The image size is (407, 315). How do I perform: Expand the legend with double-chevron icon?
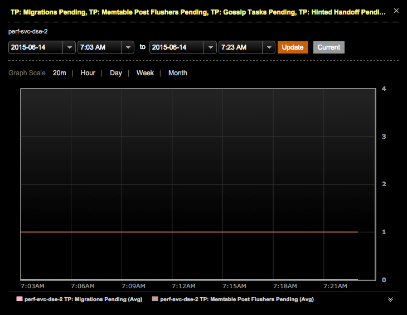(390, 299)
